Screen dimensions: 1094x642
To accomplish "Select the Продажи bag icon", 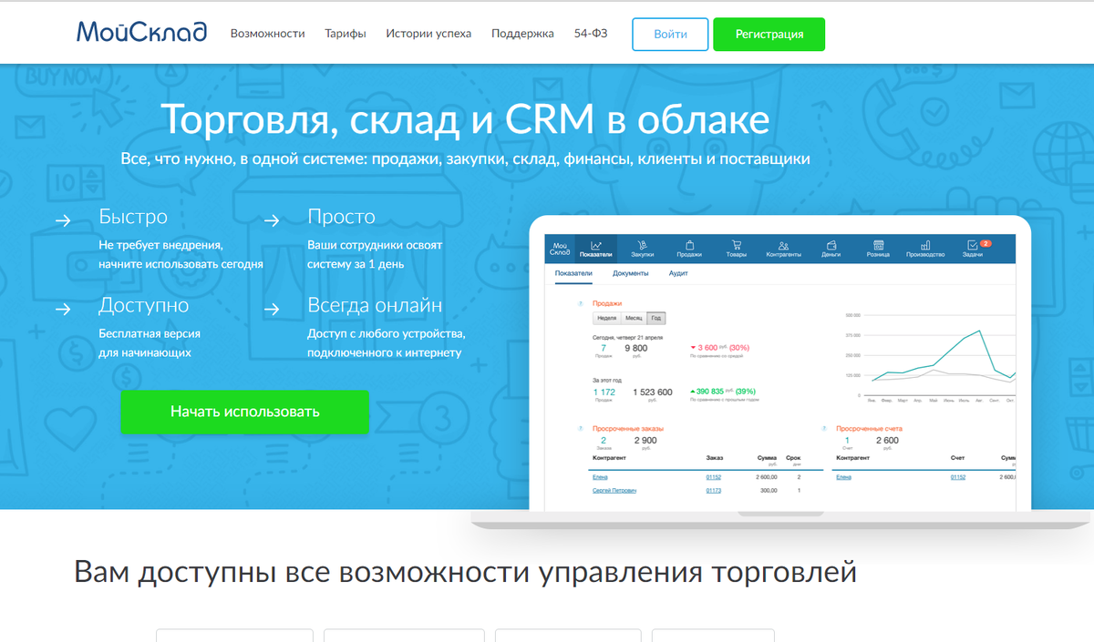I will tap(690, 244).
